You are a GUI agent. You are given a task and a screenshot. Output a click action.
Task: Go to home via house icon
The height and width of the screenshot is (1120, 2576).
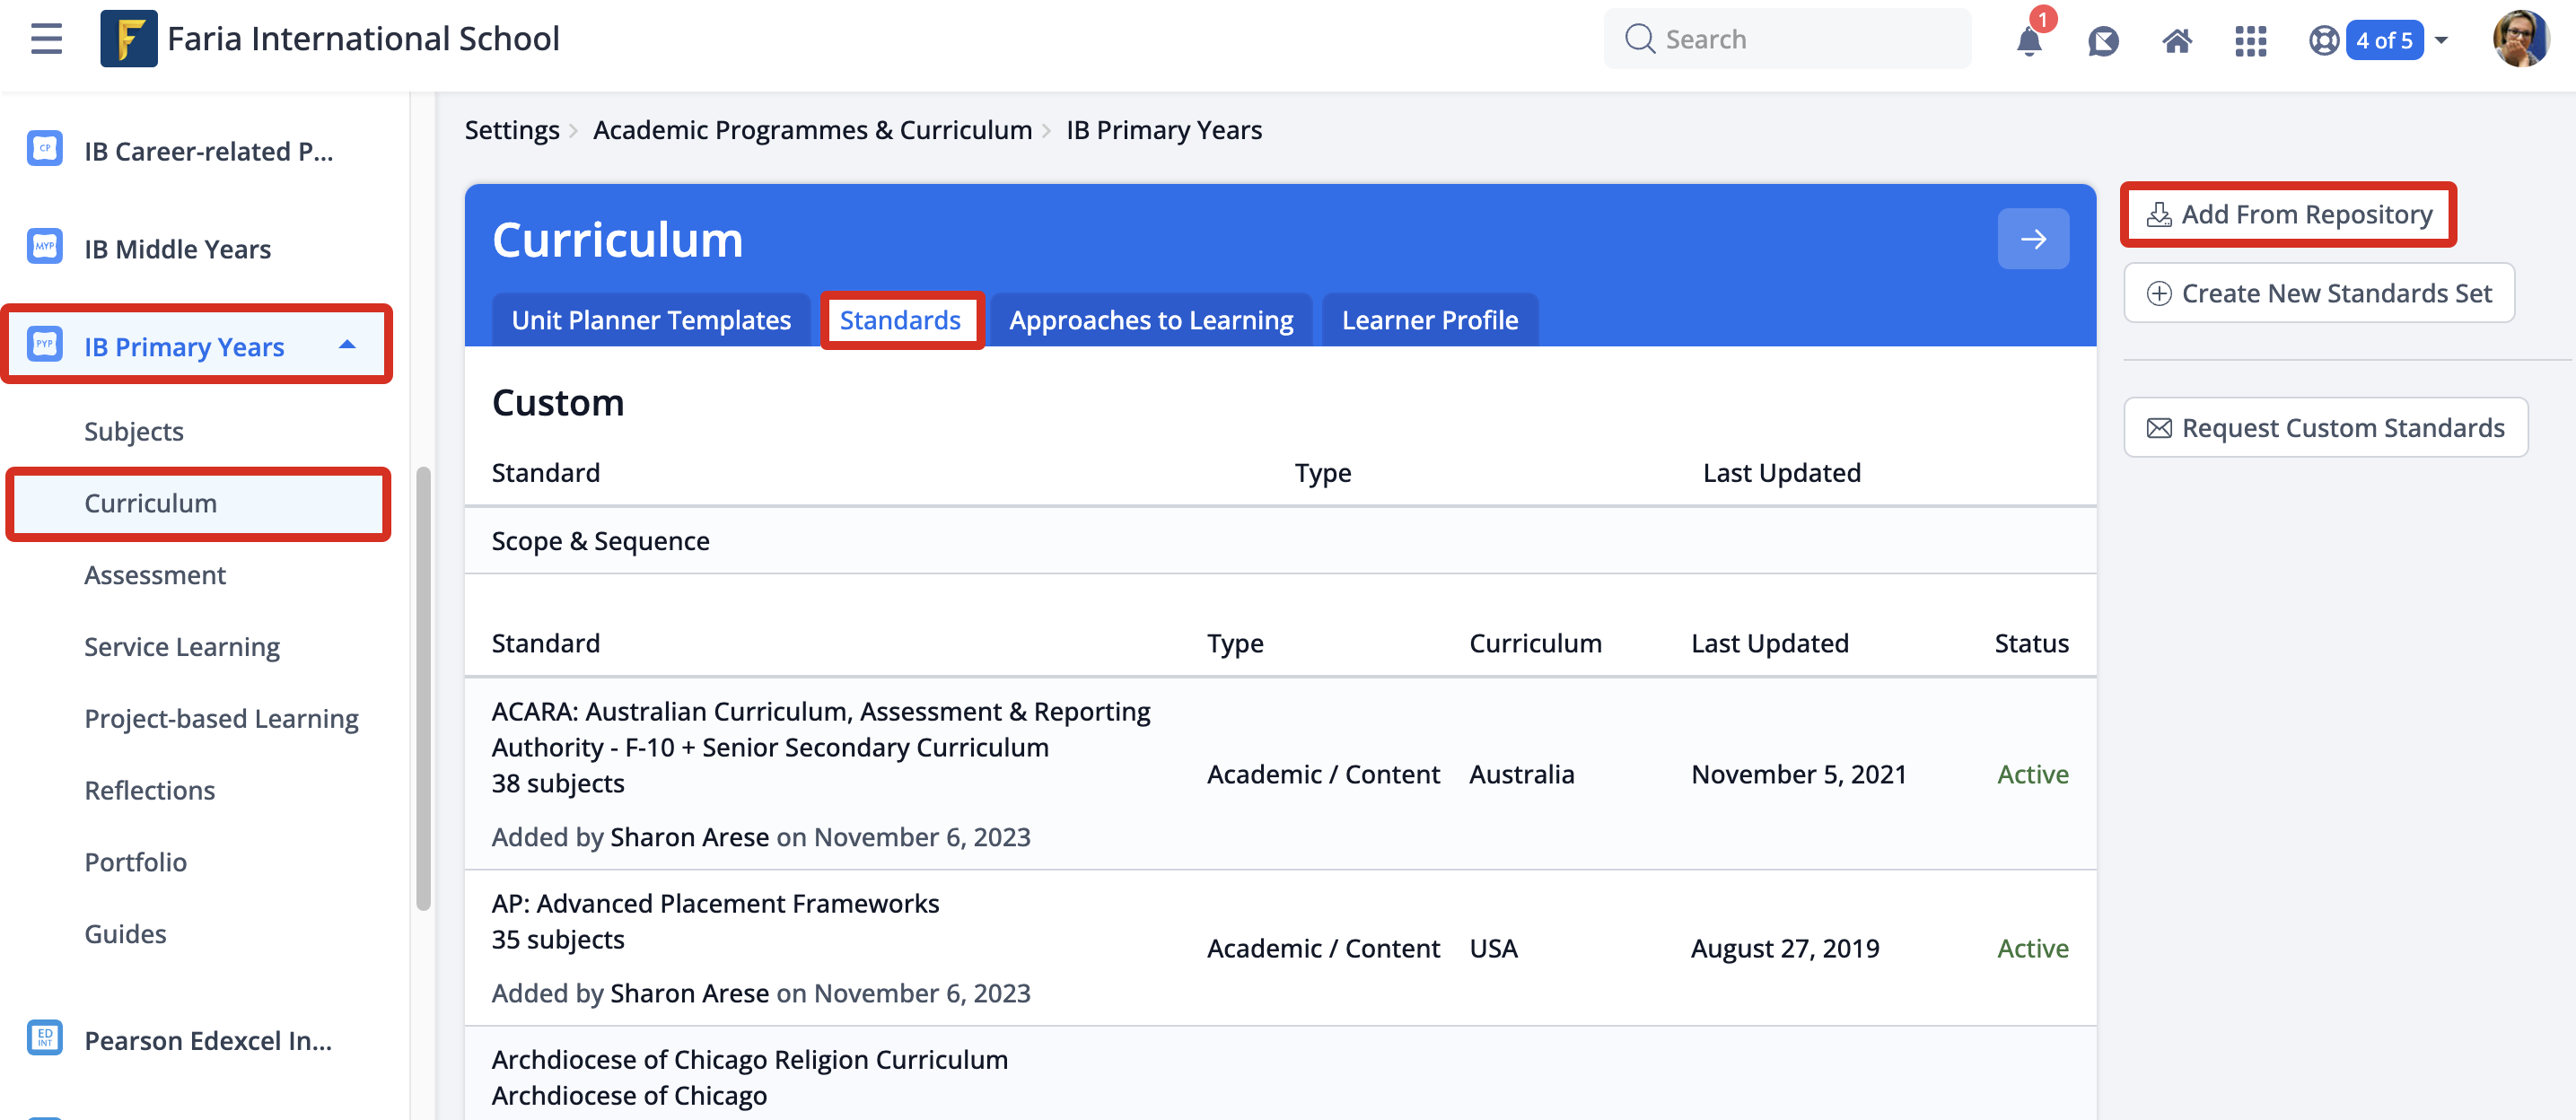coord(2177,40)
